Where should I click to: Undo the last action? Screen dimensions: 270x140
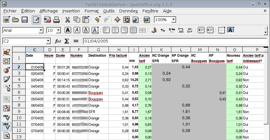click(x=97, y=20)
